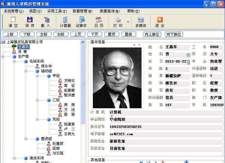Image resolution: width=225 pixels, height=163 pixels.
Task: Open the 实用工具(P) menu
Action: 57,11
